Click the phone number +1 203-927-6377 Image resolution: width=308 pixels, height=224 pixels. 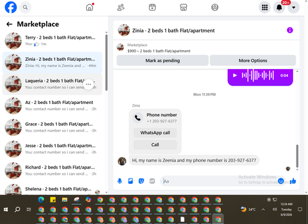click(x=162, y=121)
